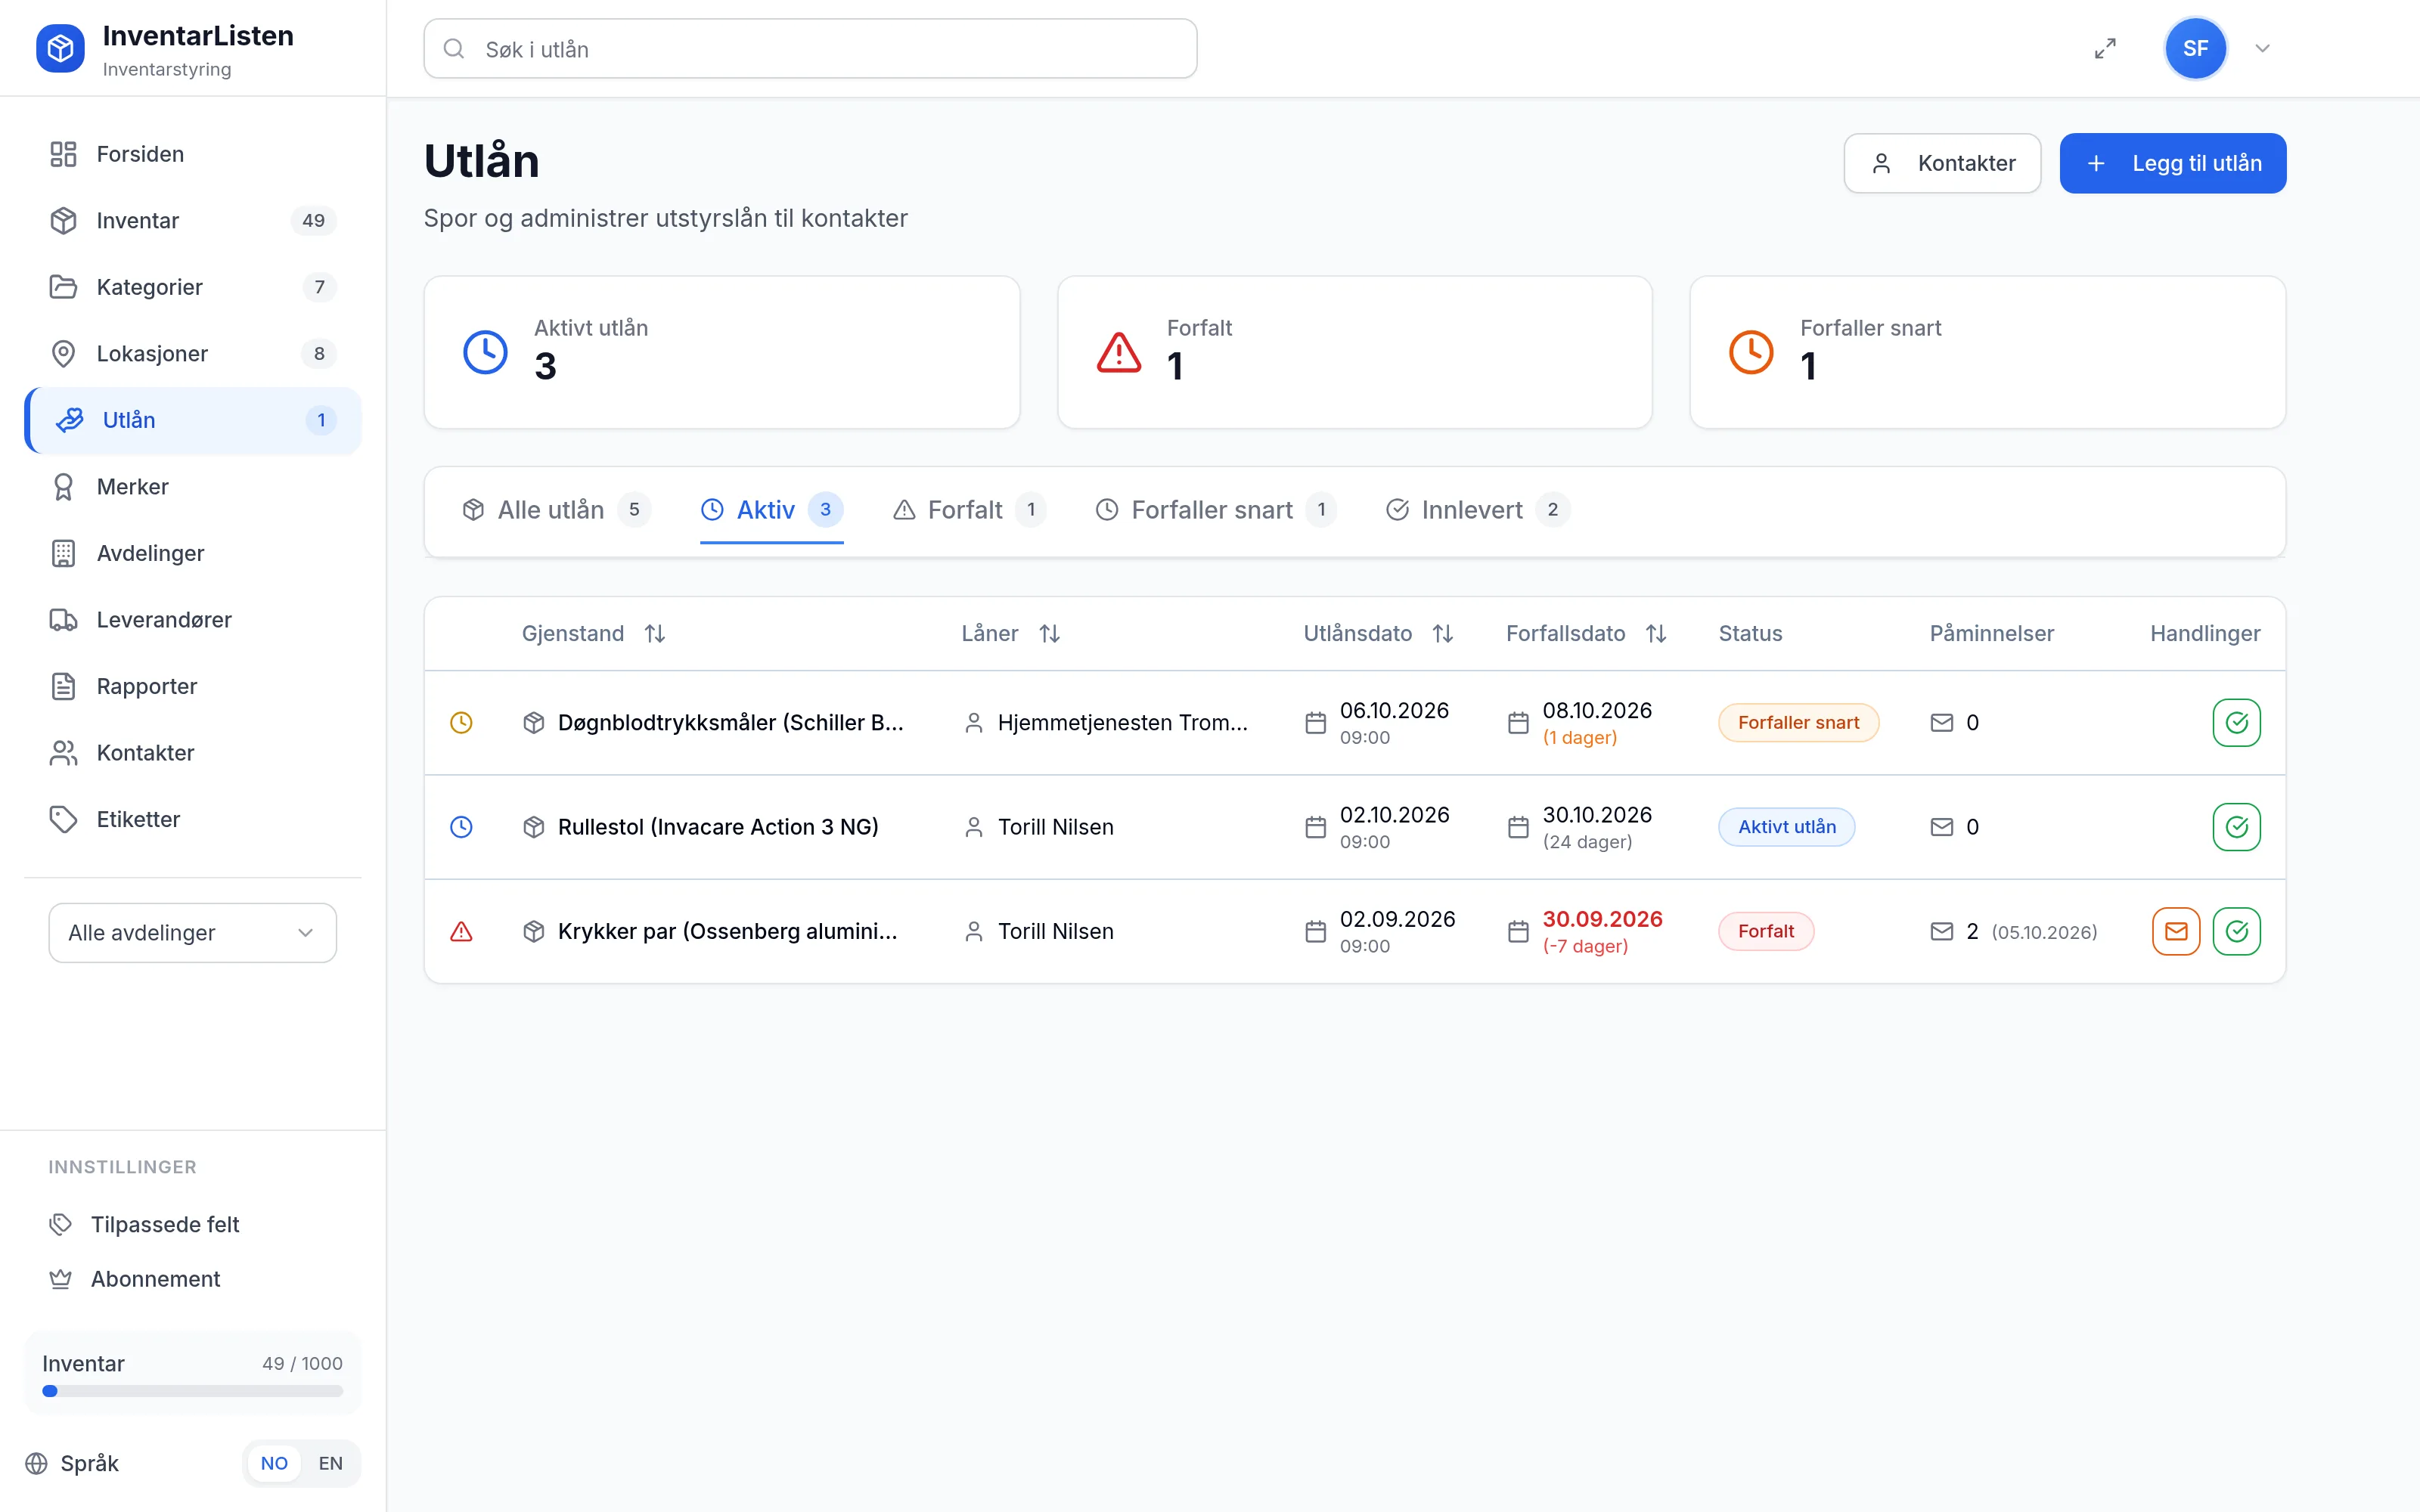Sort table by Gjenstand column

[593, 633]
